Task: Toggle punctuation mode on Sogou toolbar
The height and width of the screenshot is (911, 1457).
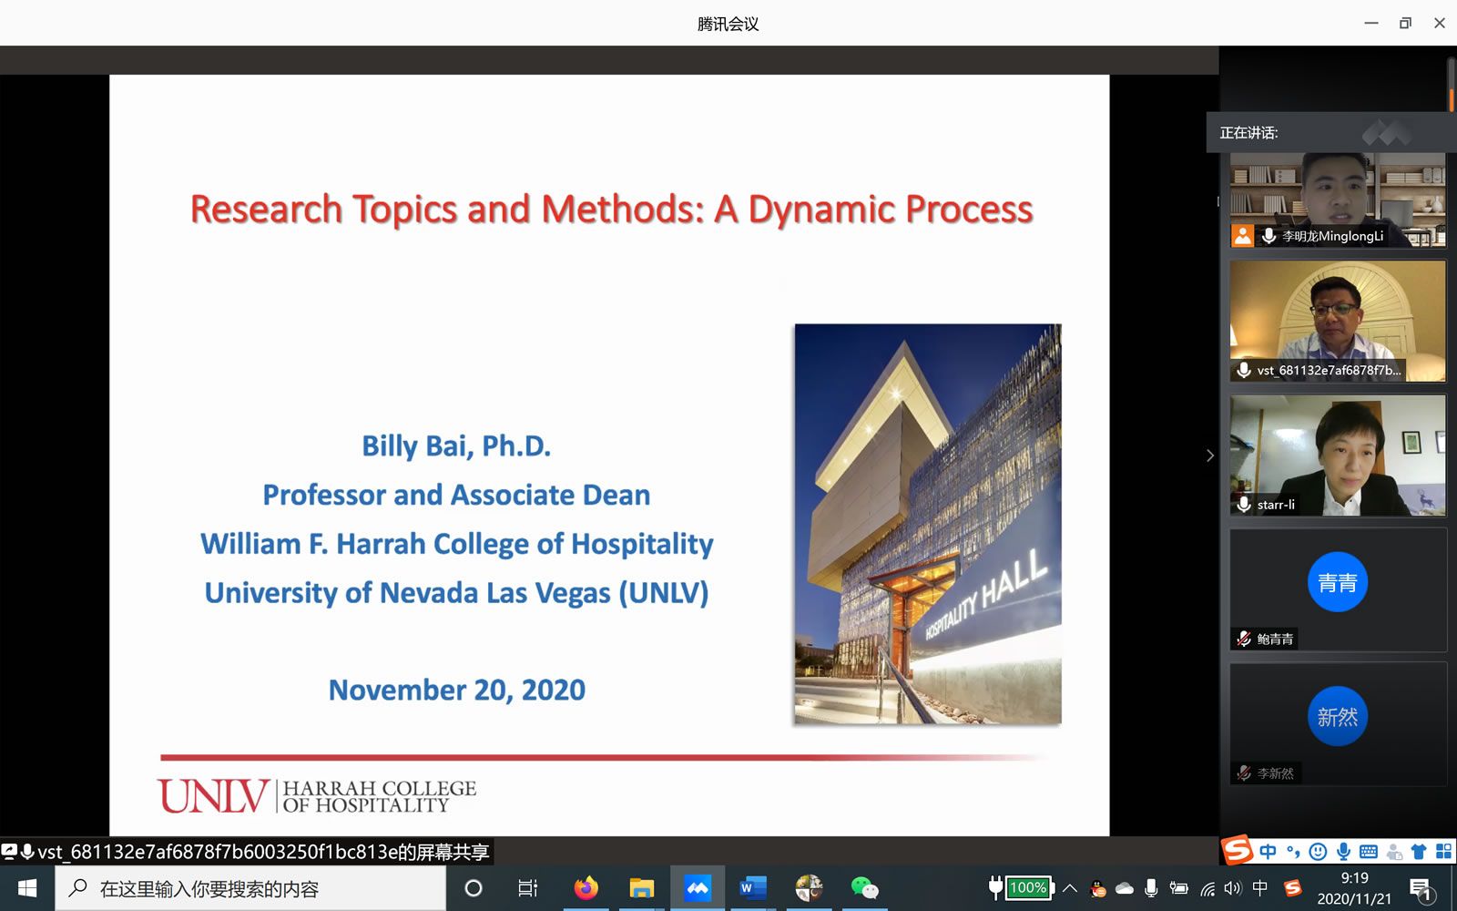Action: (1293, 852)
